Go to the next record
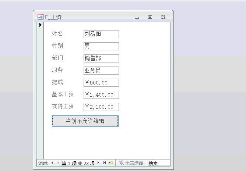This screenshot has height=172, width=246. coord(98,163)
